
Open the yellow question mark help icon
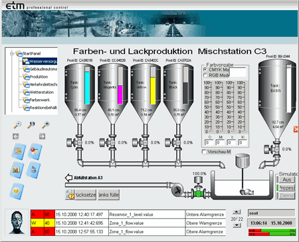click(x=17, y=191)
